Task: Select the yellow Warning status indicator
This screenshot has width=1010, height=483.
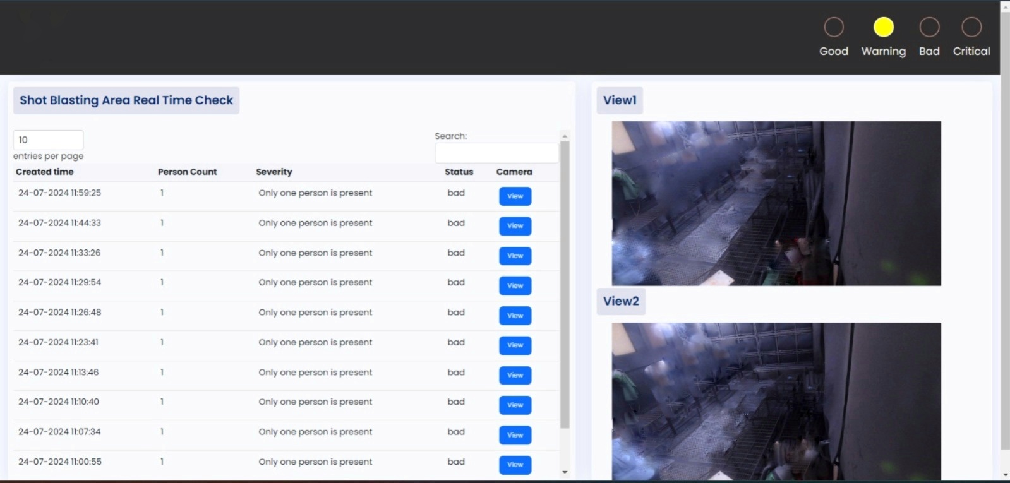Action: (883, 27)
